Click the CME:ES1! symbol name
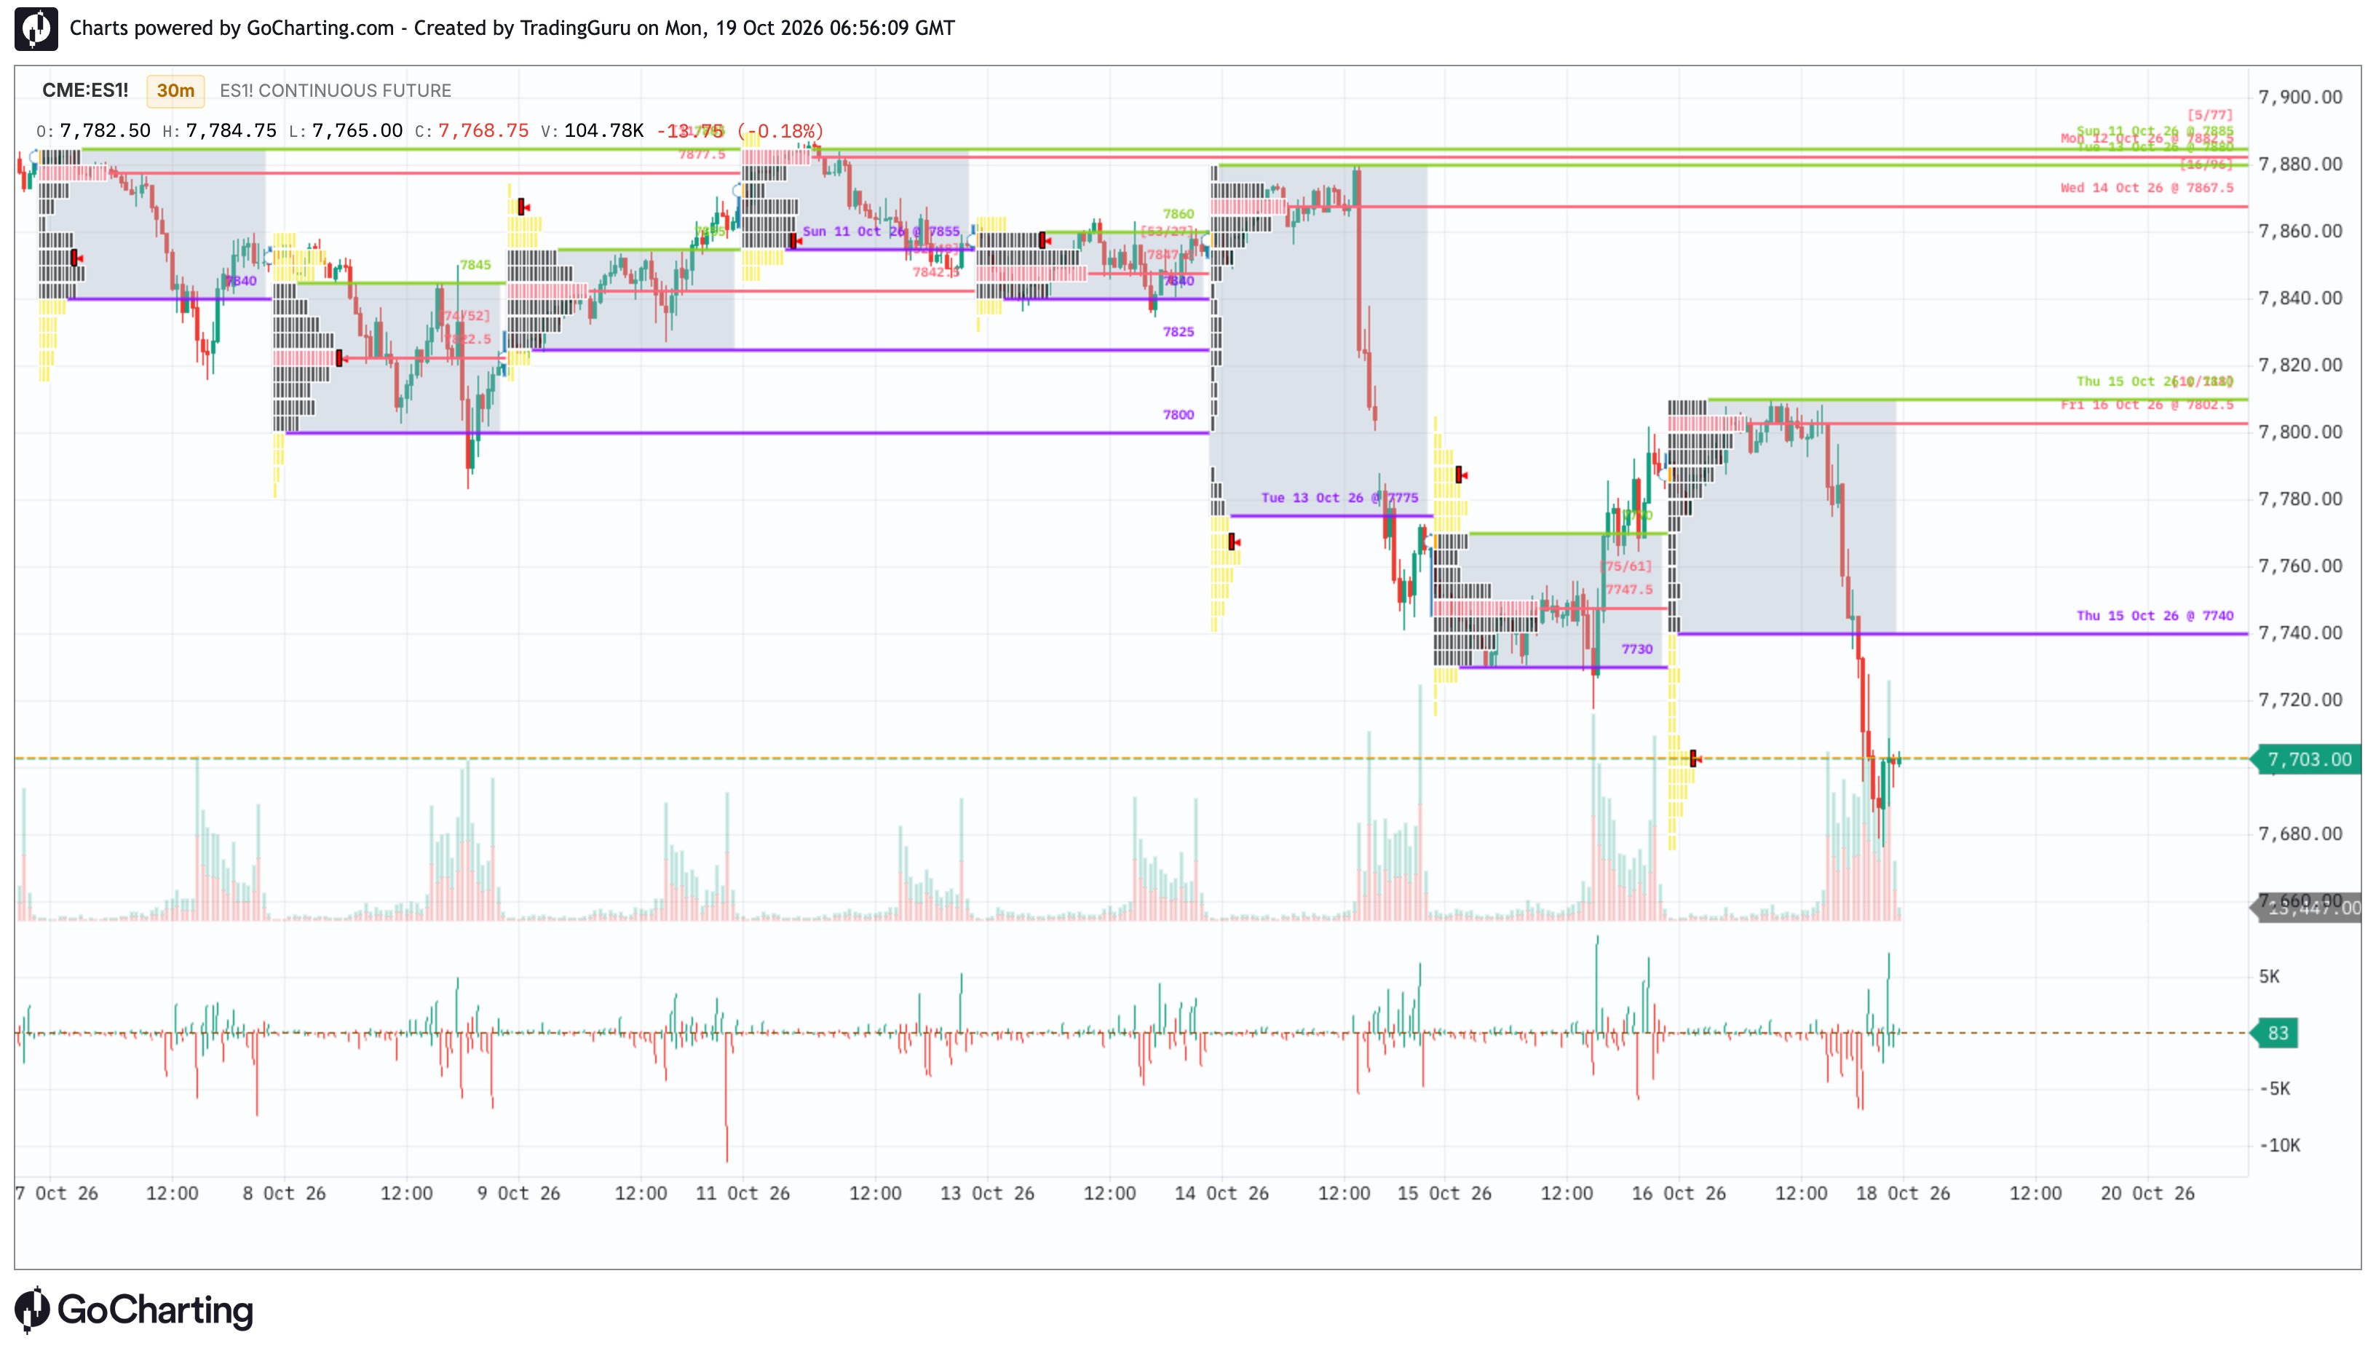 click(85, 90)
